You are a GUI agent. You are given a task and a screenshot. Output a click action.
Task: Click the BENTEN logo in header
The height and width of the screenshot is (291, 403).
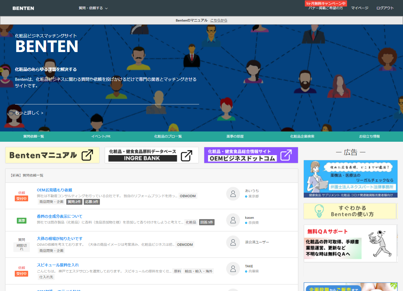coord(23,8)
